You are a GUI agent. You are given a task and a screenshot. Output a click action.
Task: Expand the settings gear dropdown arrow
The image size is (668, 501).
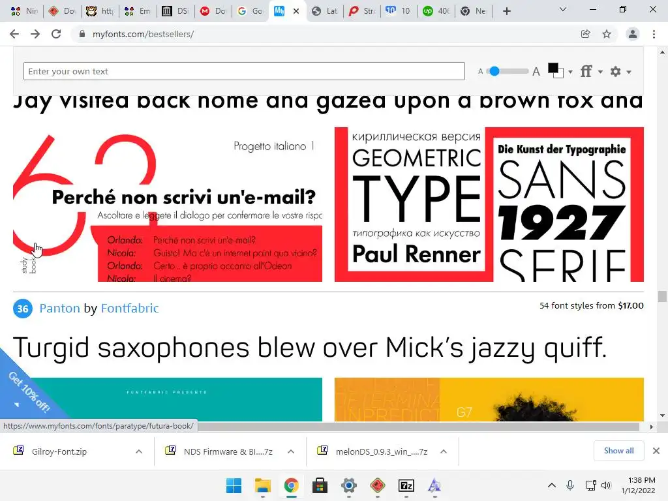(x=629, y=72)
